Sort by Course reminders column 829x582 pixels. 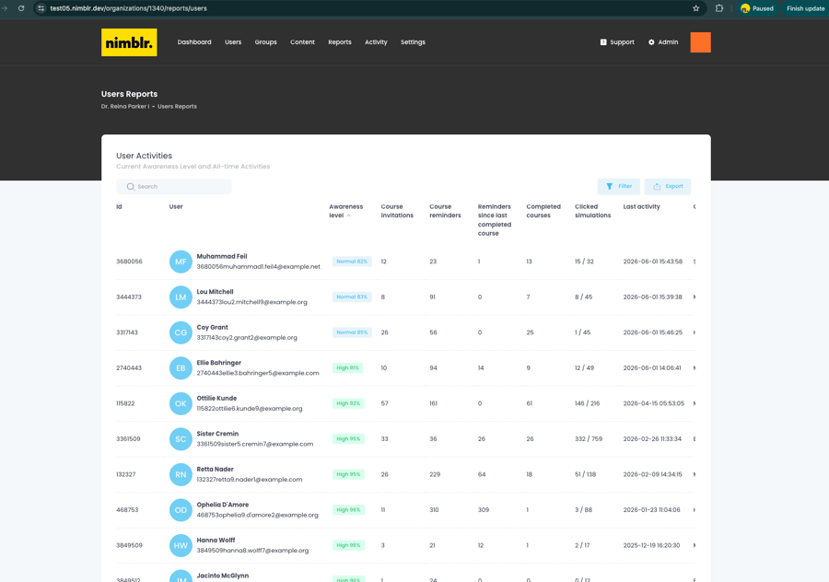pos(445,211)
